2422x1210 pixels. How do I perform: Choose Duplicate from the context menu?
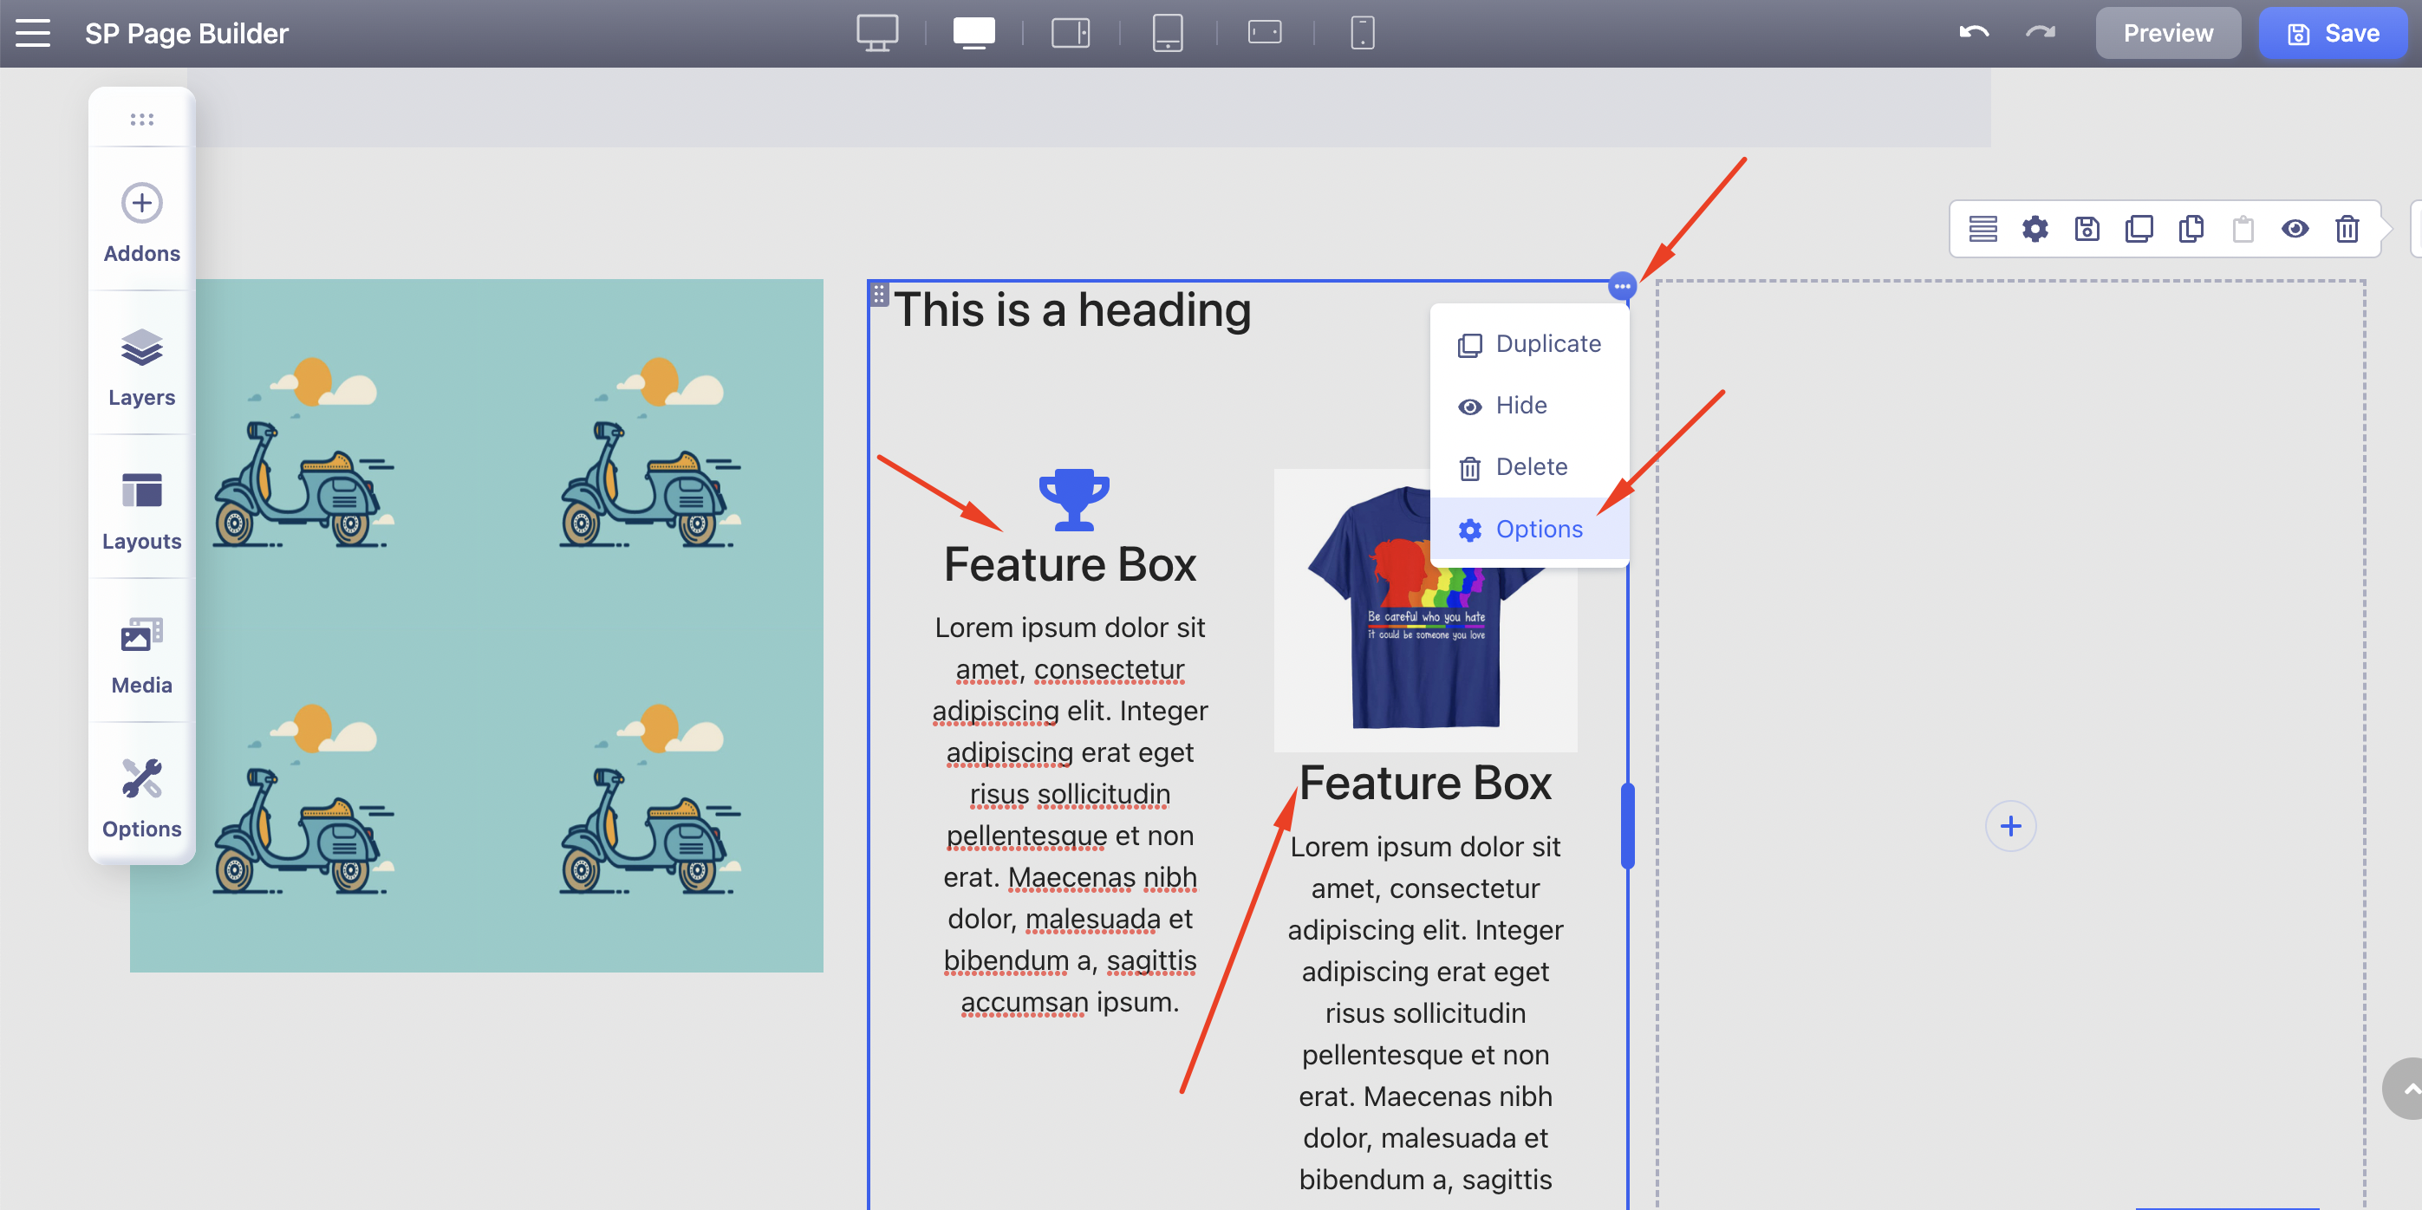coord(1530,344)
